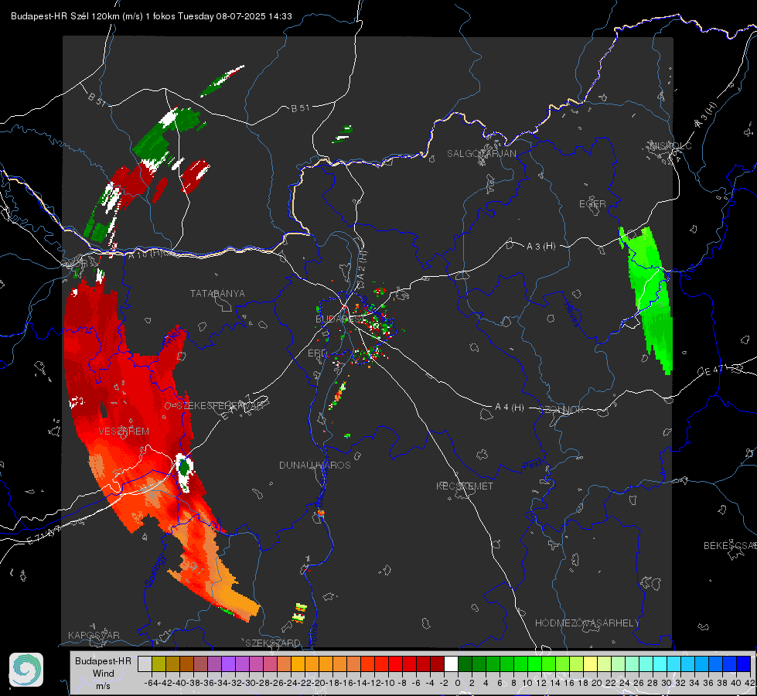Click the A 2 (H) road label
The width and height of the screenshot is (757, 696).
pos(362,264)
